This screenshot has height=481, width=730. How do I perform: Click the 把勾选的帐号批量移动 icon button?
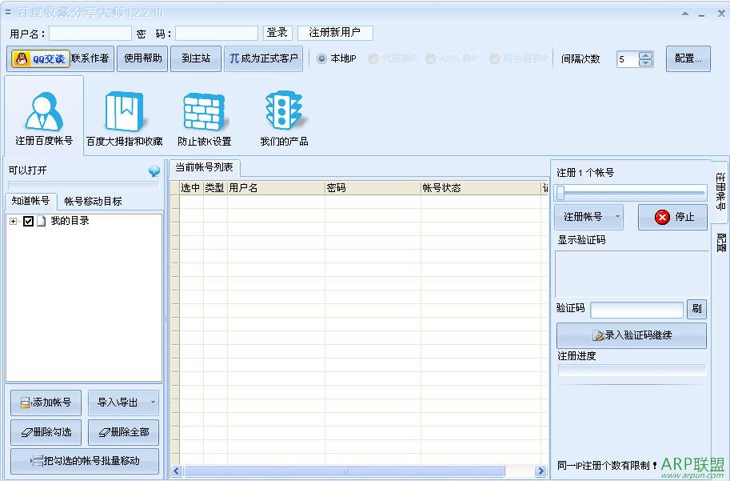click(84, 460)
